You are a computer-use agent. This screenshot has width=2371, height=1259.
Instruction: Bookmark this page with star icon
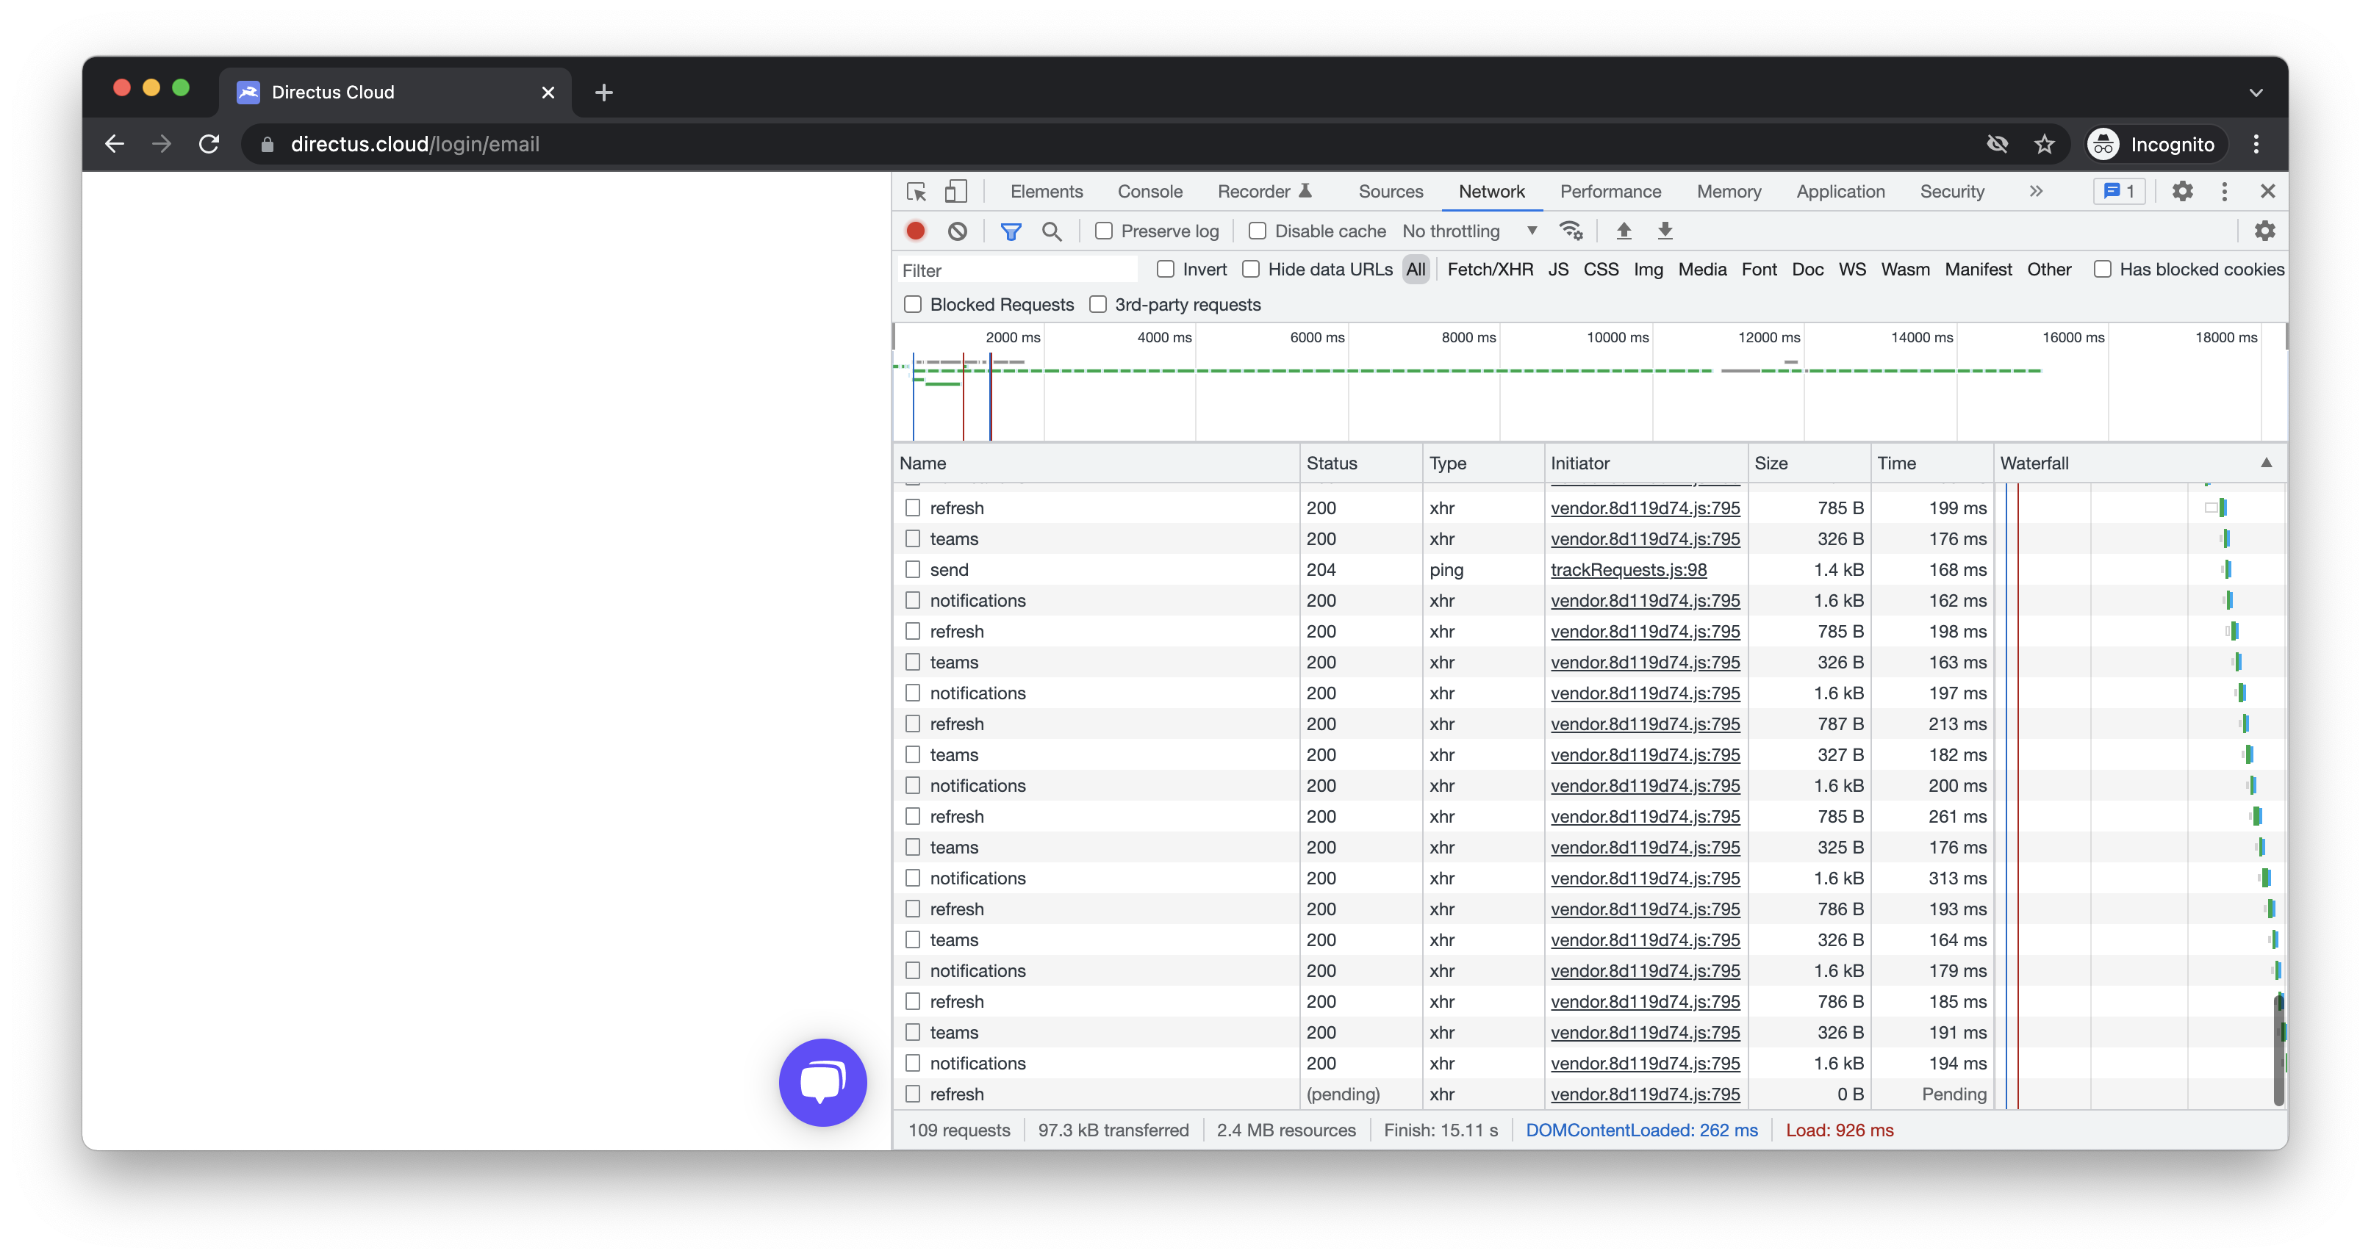pos(2044,145)
